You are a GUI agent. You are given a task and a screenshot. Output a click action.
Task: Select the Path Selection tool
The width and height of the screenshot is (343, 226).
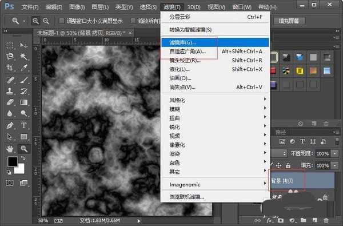(x=10, y=137)
